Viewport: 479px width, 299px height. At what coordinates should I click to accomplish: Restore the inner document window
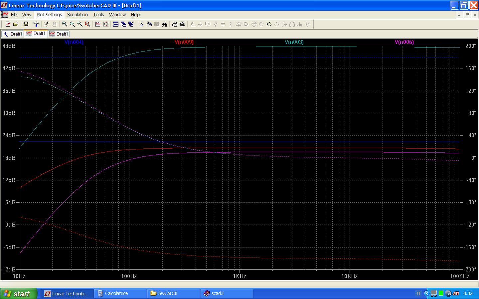pos(467,15)
